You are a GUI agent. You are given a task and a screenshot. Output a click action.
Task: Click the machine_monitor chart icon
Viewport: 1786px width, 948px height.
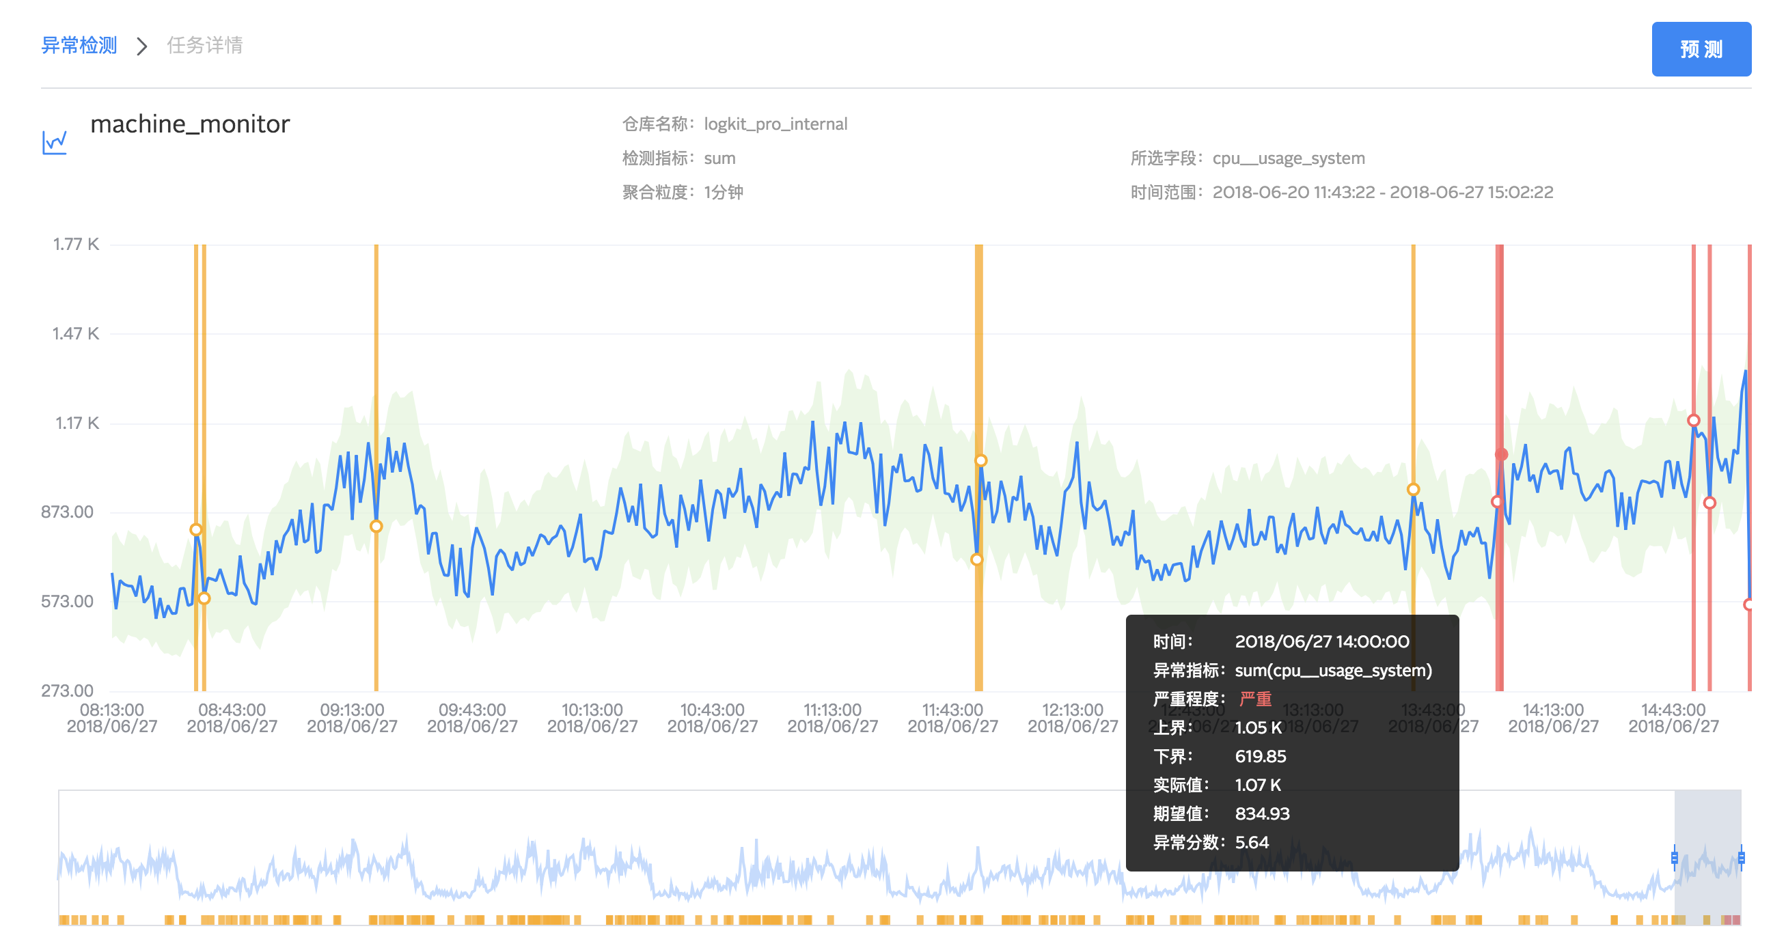click(55, 143)
